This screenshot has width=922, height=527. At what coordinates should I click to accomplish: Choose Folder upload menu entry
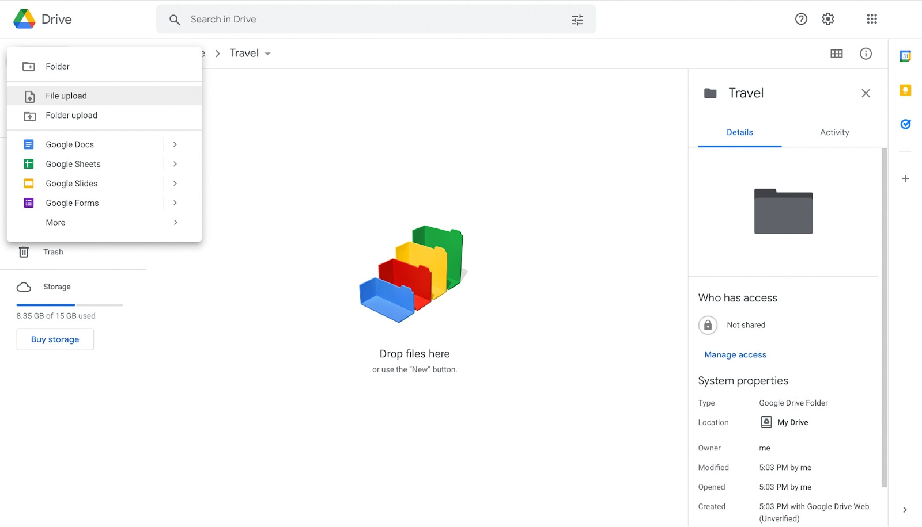(104, 115)
